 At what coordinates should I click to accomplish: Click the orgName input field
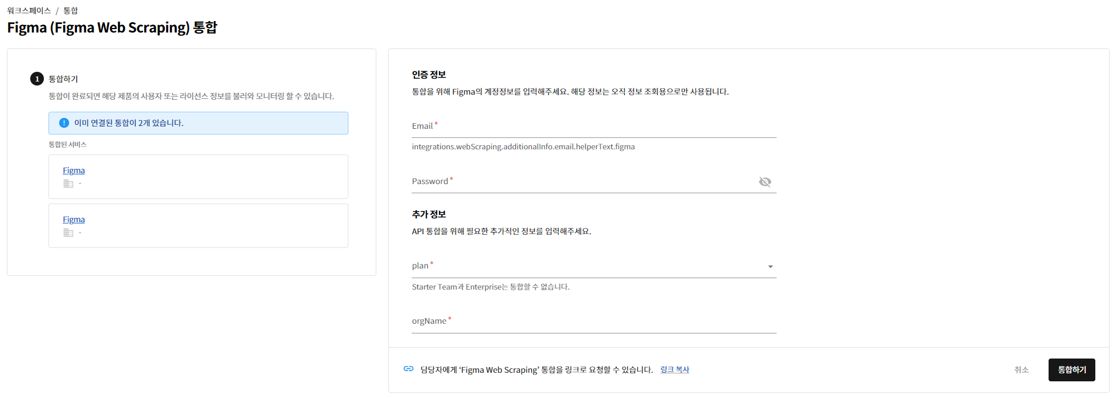click(x=594, y=321)
